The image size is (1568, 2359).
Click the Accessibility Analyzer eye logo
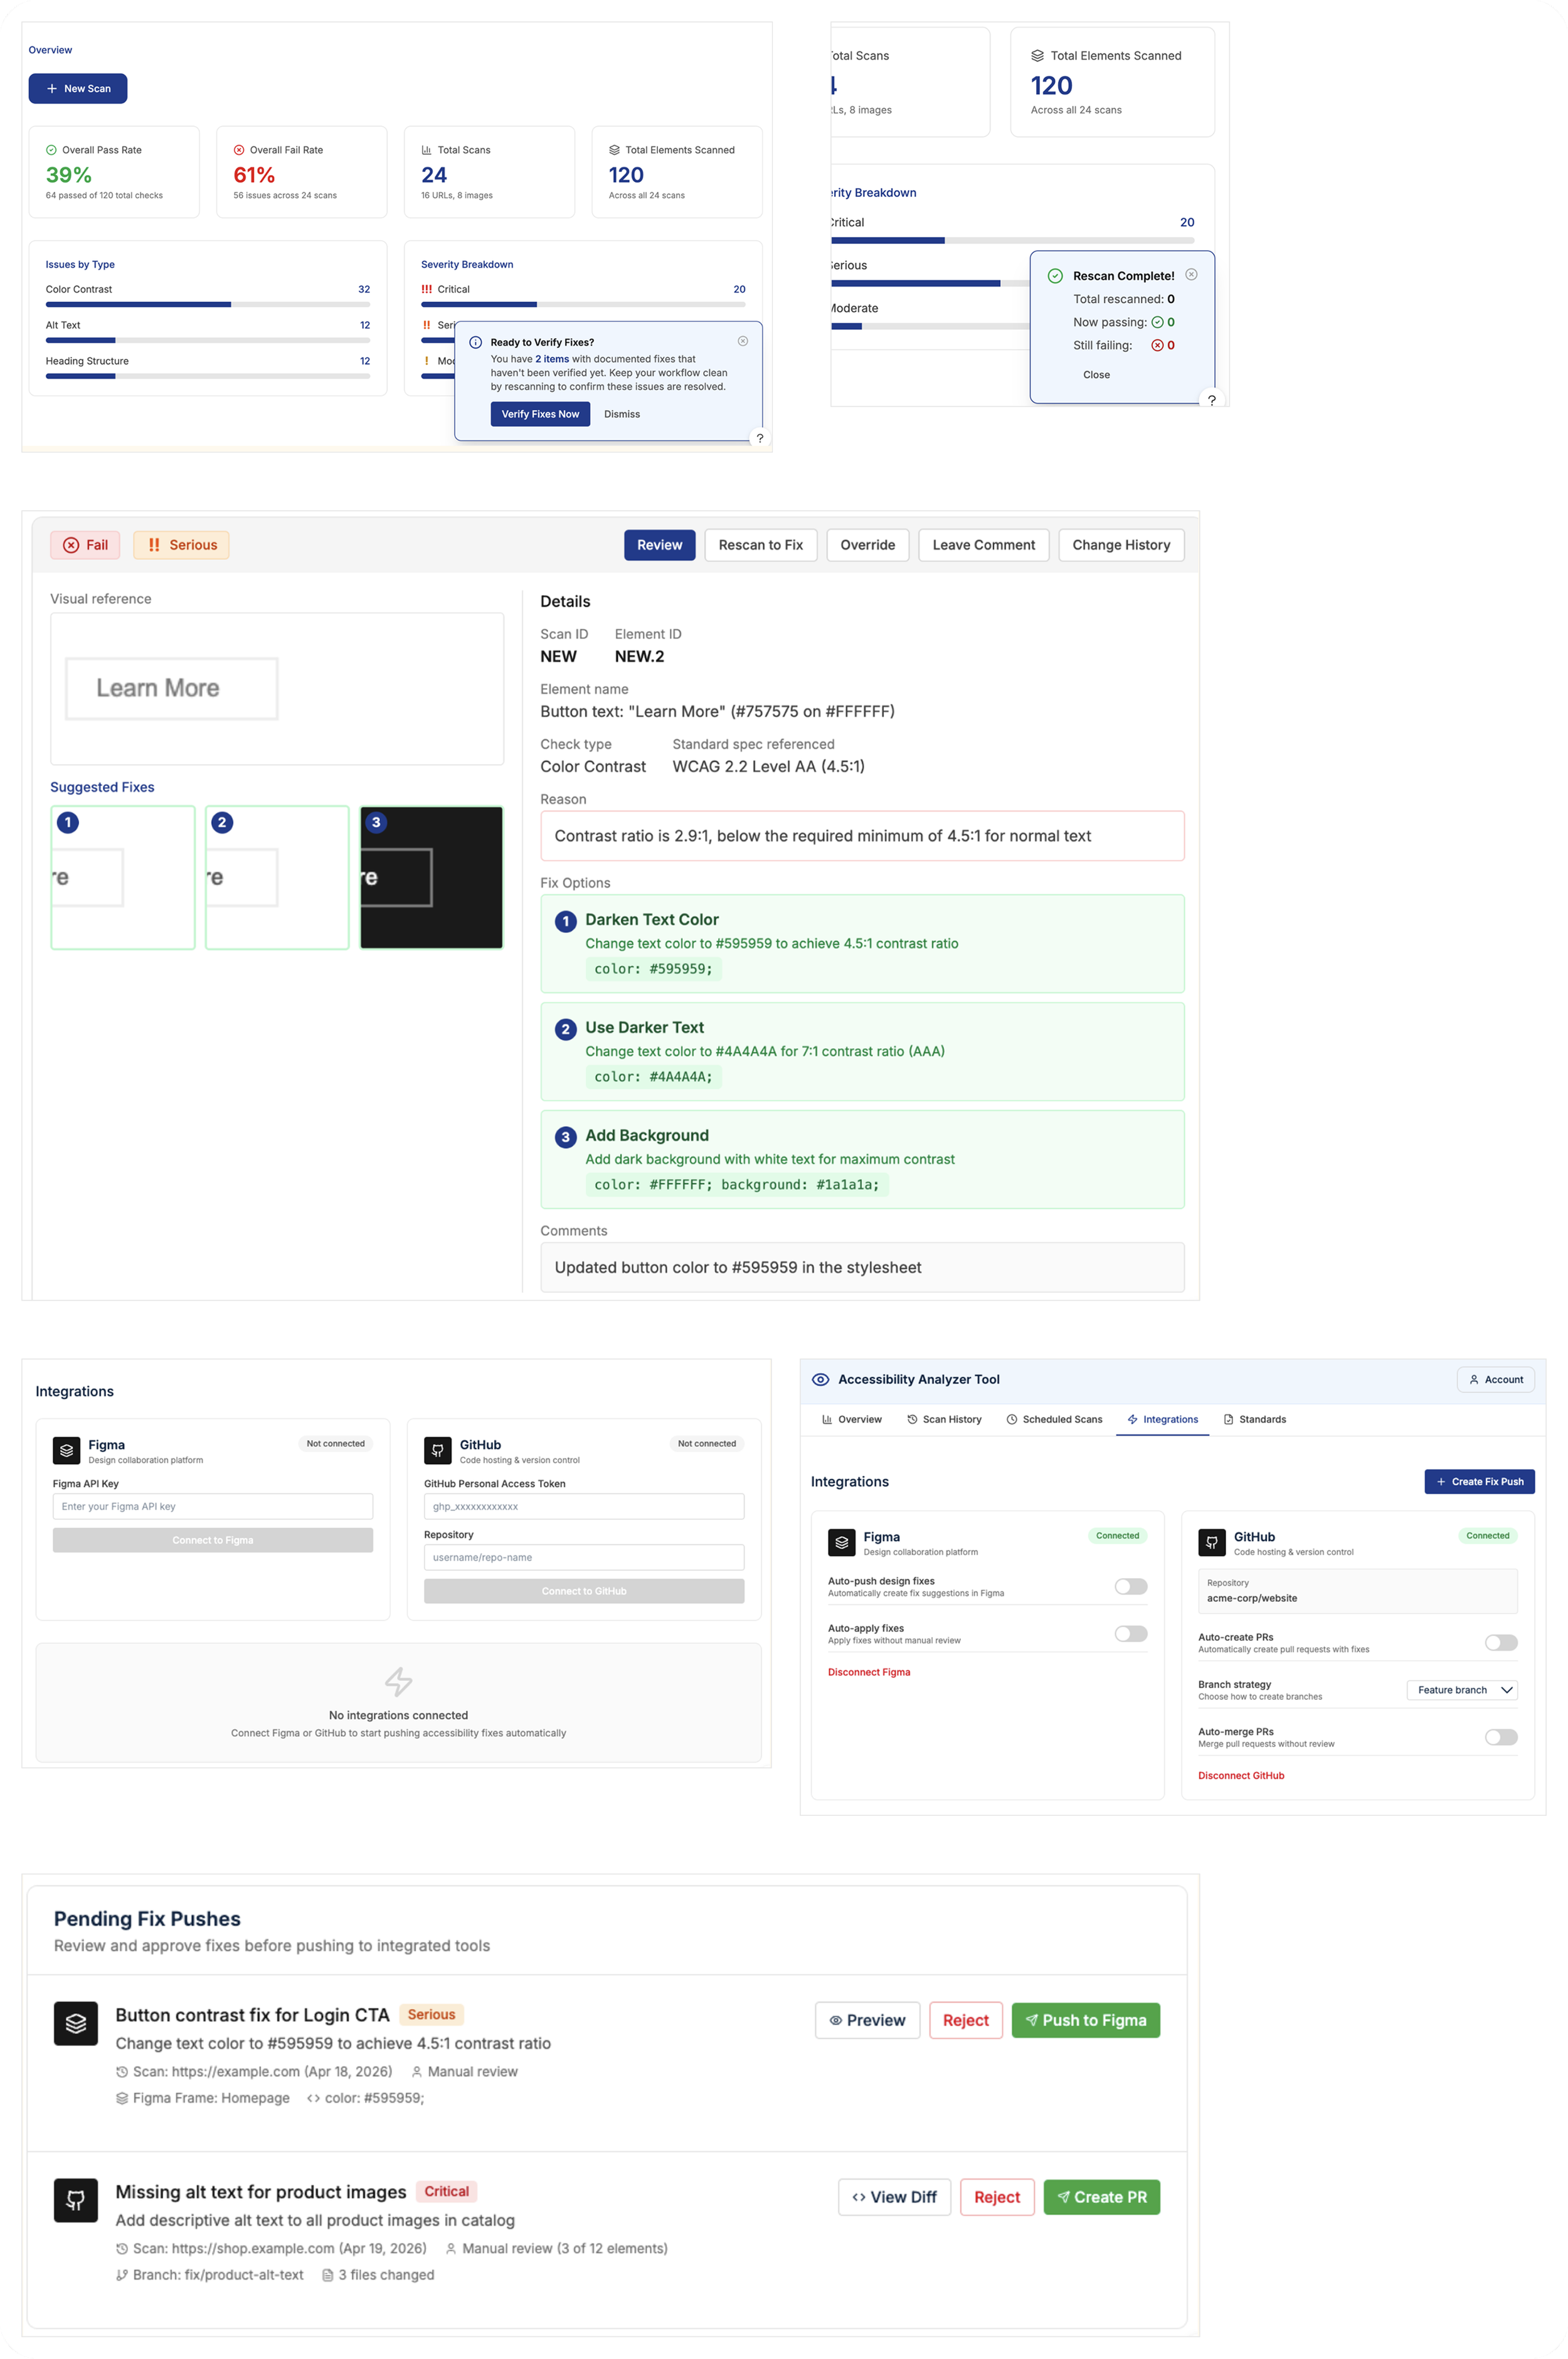pos(820,1379)
